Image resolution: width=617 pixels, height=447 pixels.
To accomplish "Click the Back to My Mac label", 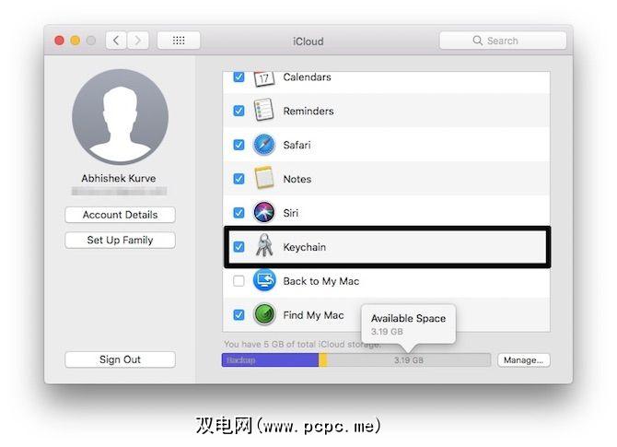I will click(x=321, y=281).
